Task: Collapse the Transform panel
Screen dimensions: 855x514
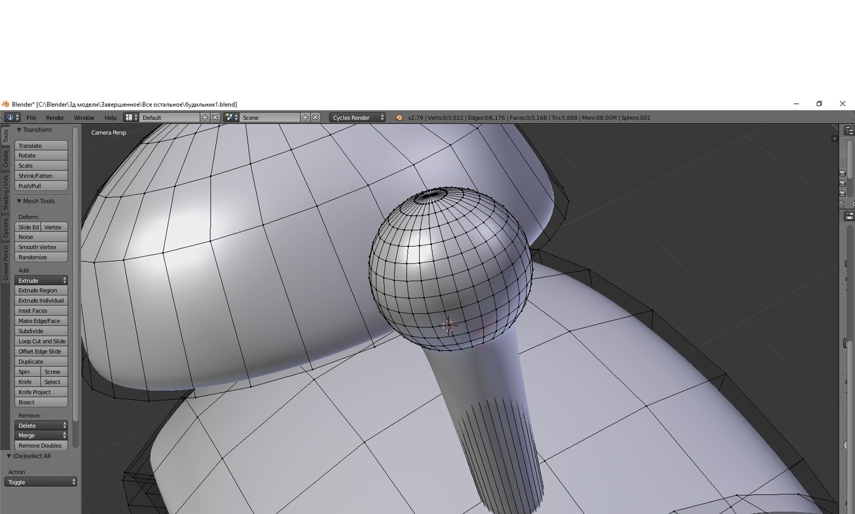Action: [x=19, y=130]
